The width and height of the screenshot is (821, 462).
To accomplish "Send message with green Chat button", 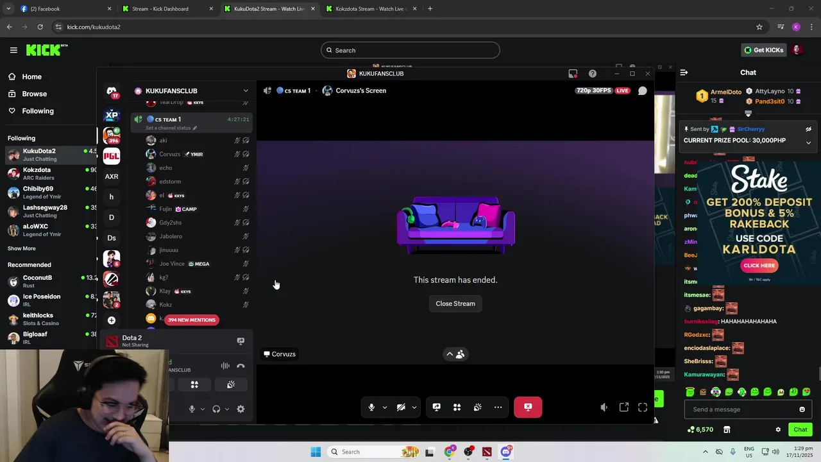I will pyautogui.click(x=800, y=429).
